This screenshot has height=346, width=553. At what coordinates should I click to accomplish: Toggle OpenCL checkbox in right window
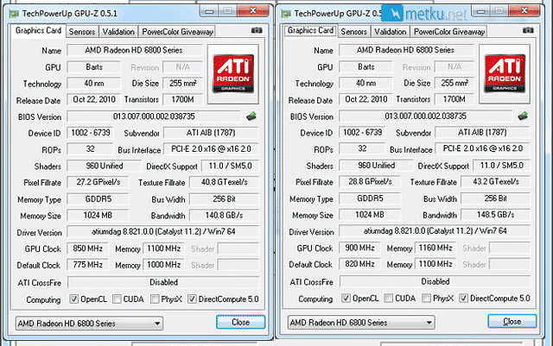(346, 298)
